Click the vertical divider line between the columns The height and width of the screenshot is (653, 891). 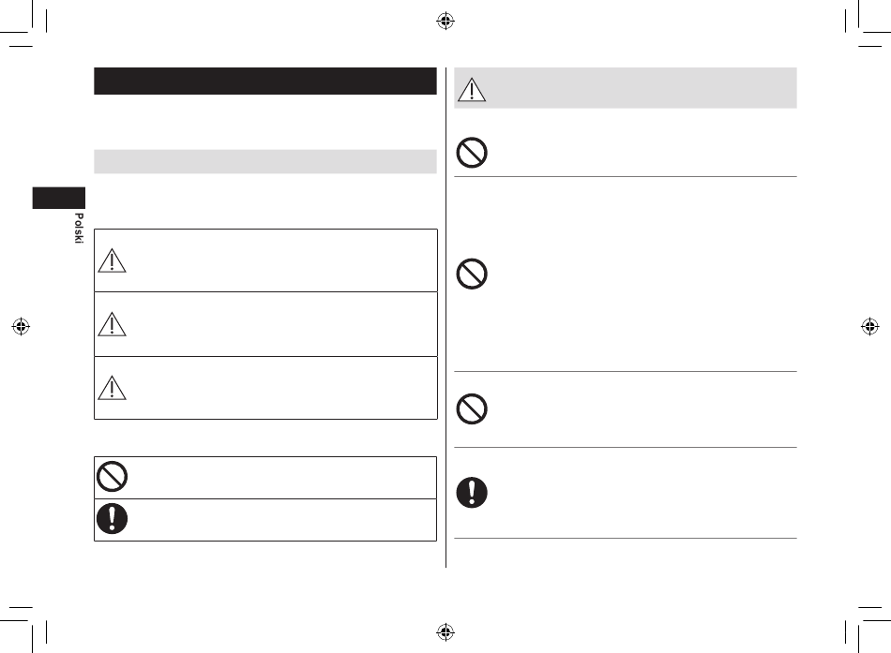(445, 317)
